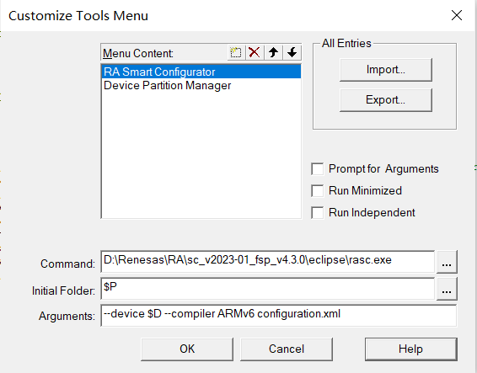
Task: Focus the Initial Folder input field
Action: pyautogui.click(x=267, y=289)
